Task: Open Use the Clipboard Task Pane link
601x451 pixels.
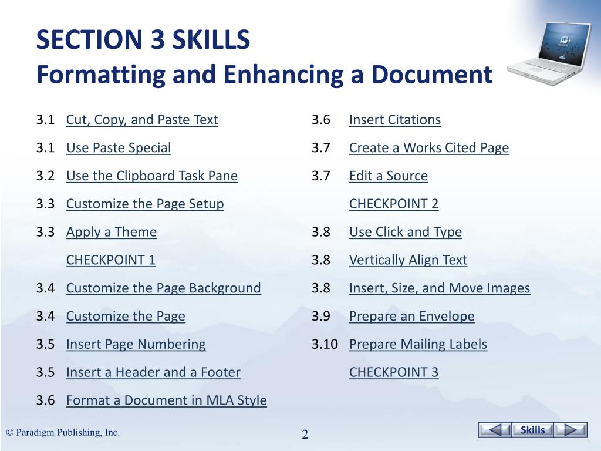Action: tap(152, 176)
